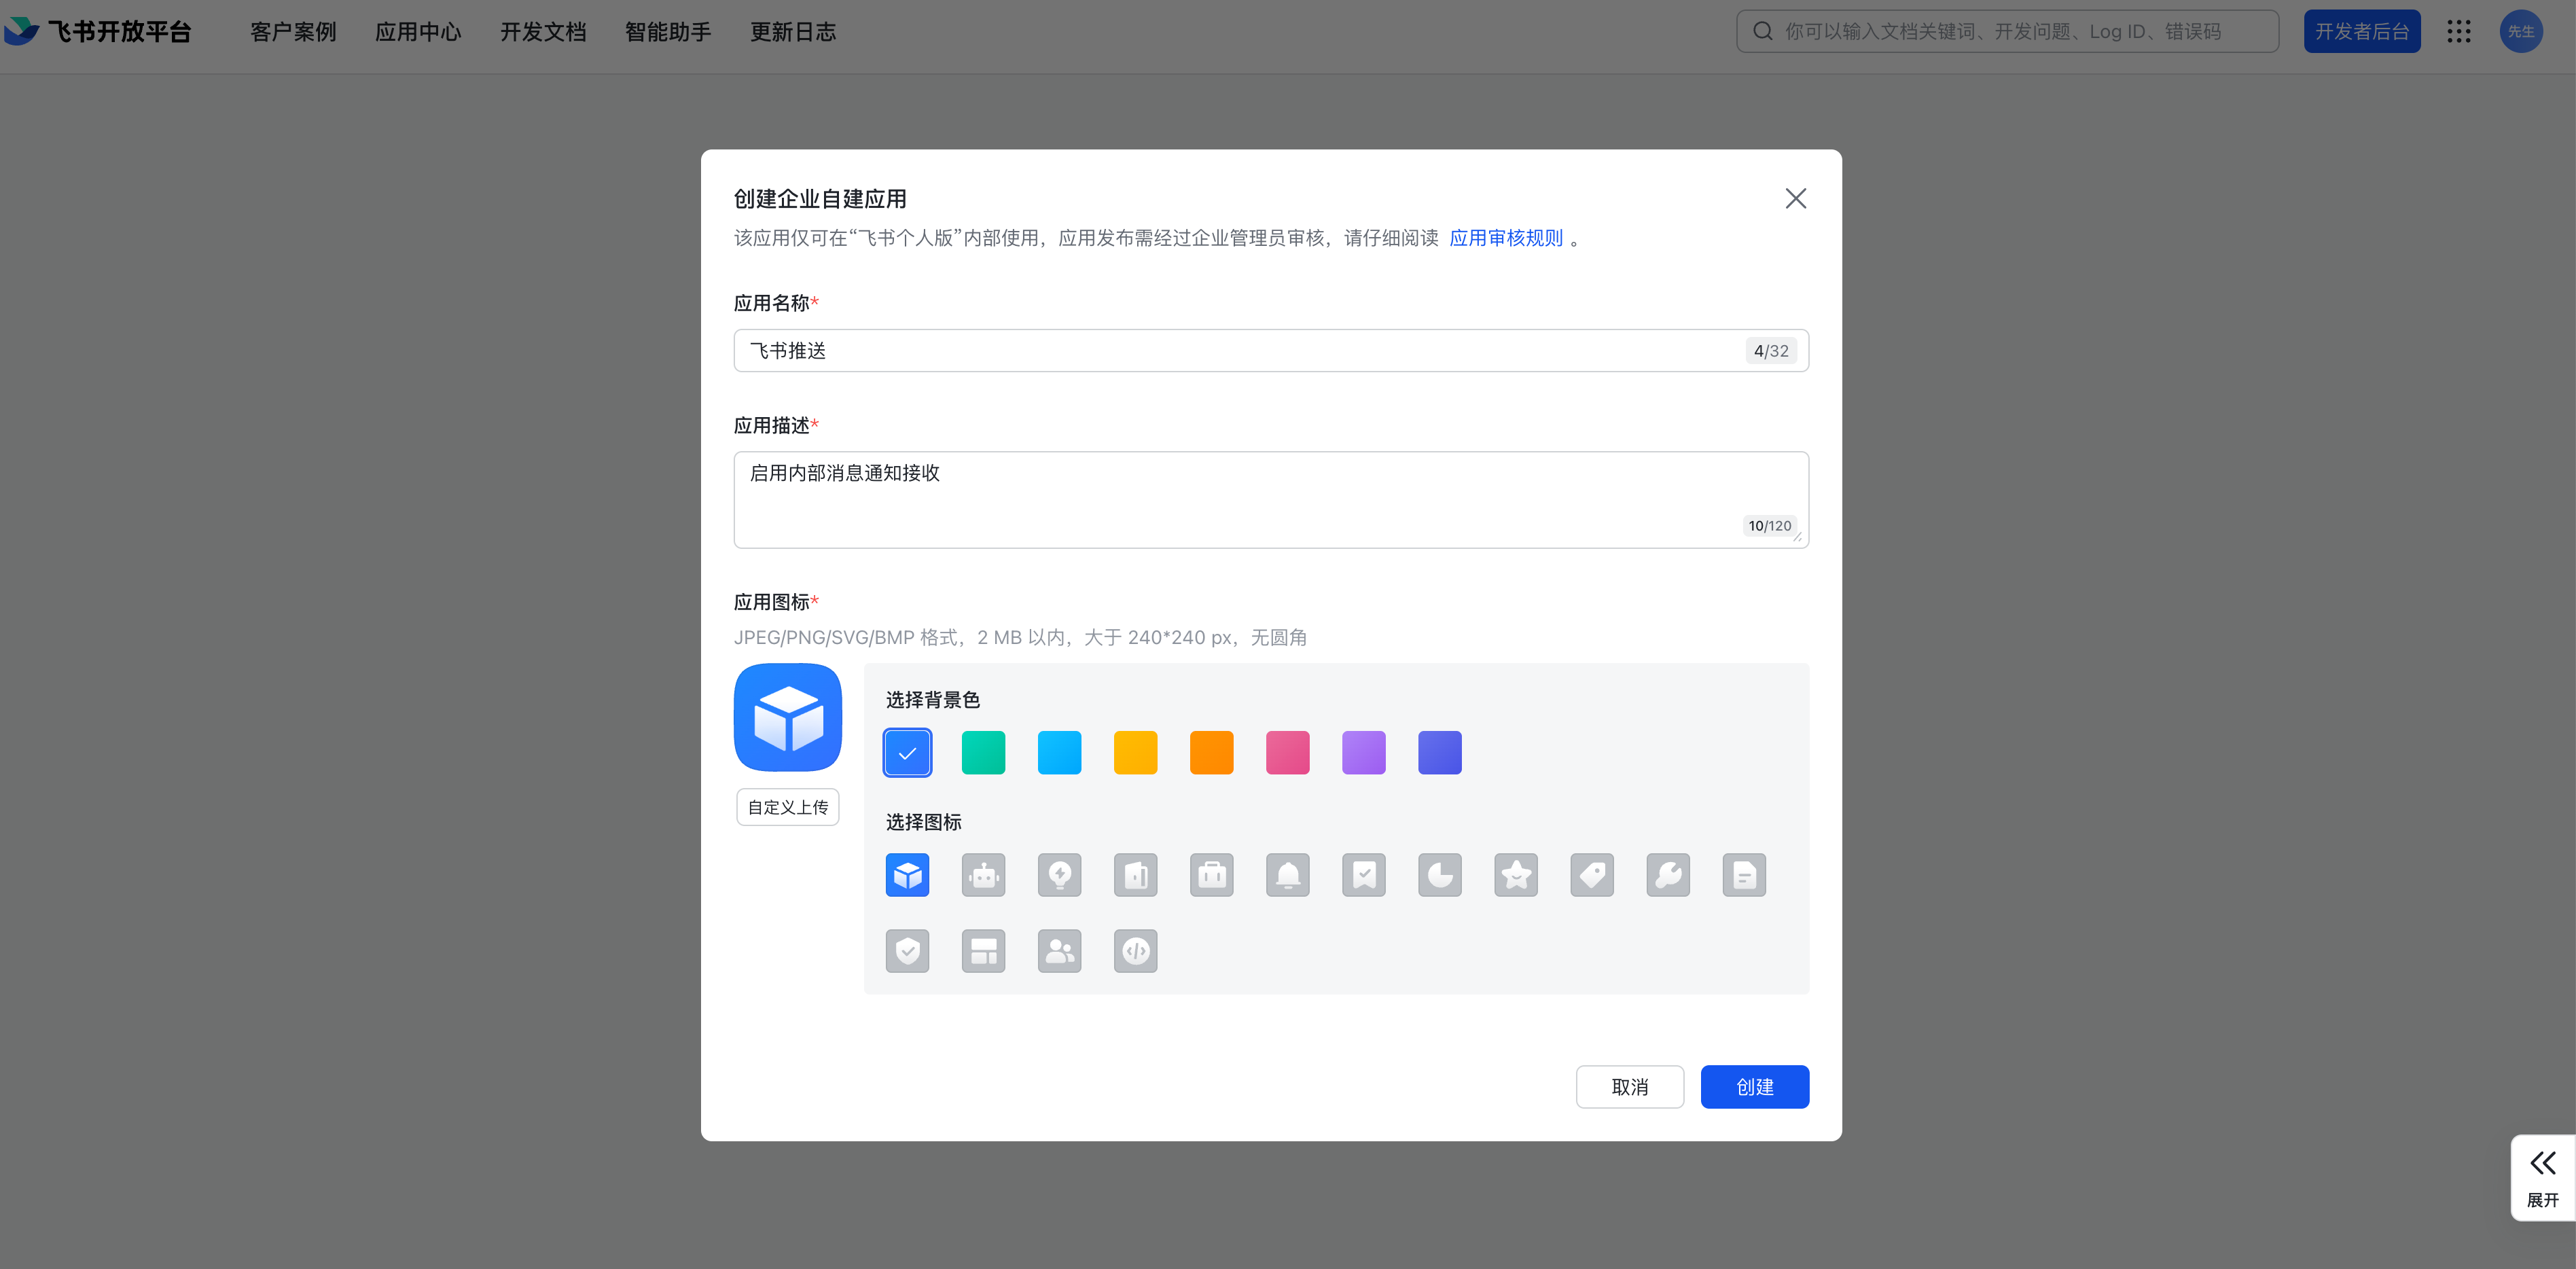Select the cube app icon

[x=907, y=875]
